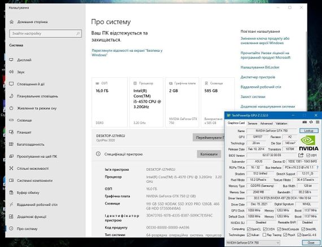The width and height of the screenshot is (322, 247).
Task: Select Сховище in the left sidebar
Action: pos(20,120)
